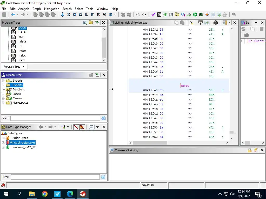Viewport: 266px width, 199px height.
Task: Click the entry label in Listing
Action: [185, 86]
